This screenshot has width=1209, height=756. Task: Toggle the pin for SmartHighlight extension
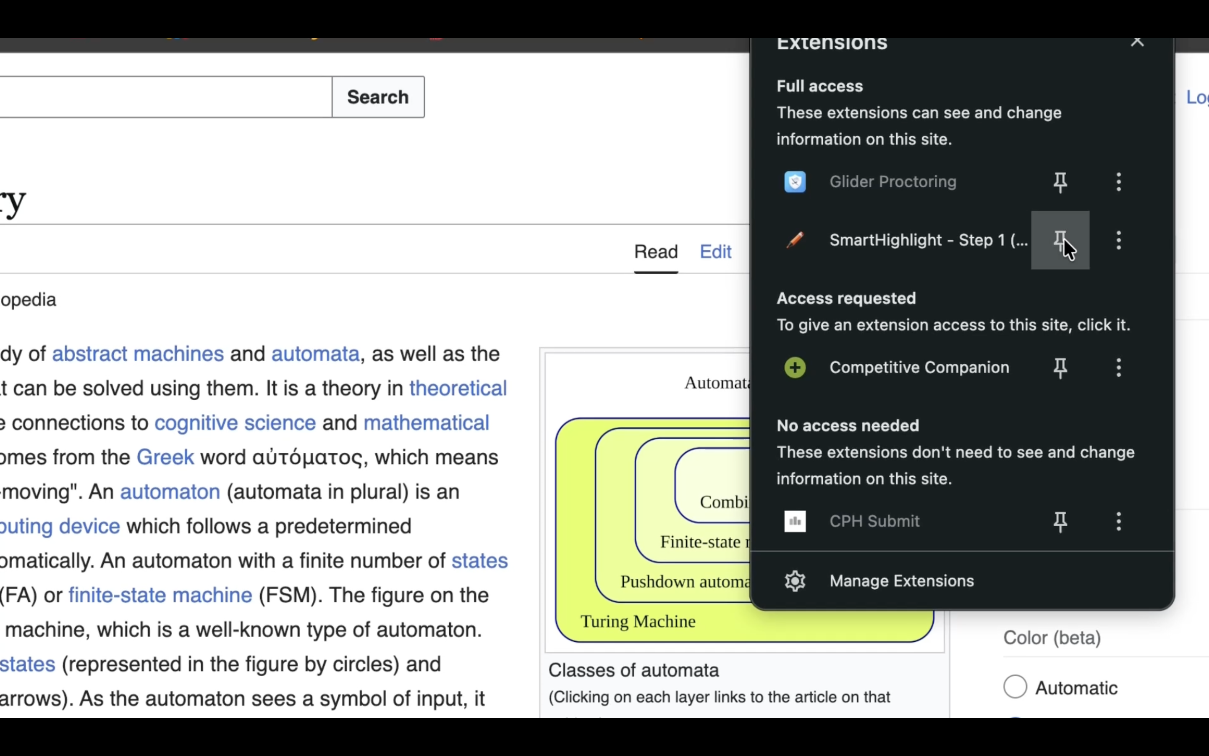tap(1060, 240)
